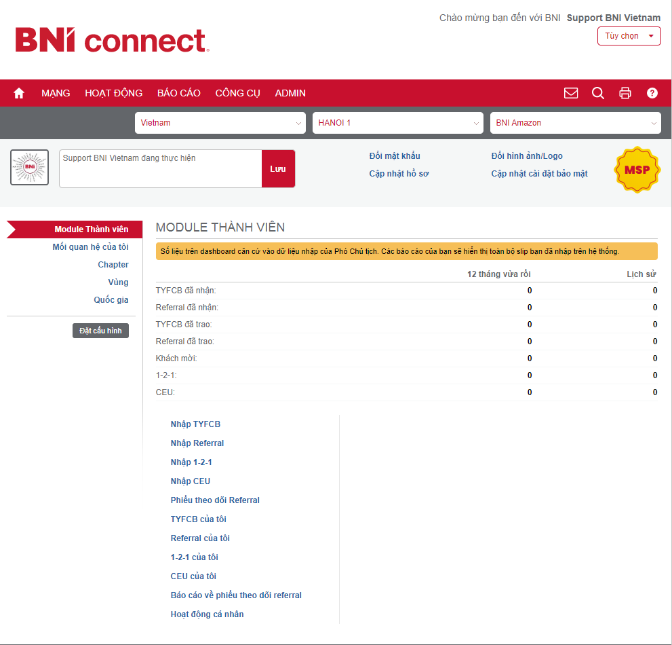Expand the HANOI 1 region dropdown
Viewport: 672px width, 645px height.
point(398,123)
